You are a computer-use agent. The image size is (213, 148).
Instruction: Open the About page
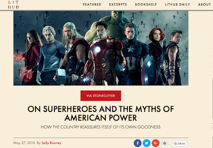(x=204, y=4)
